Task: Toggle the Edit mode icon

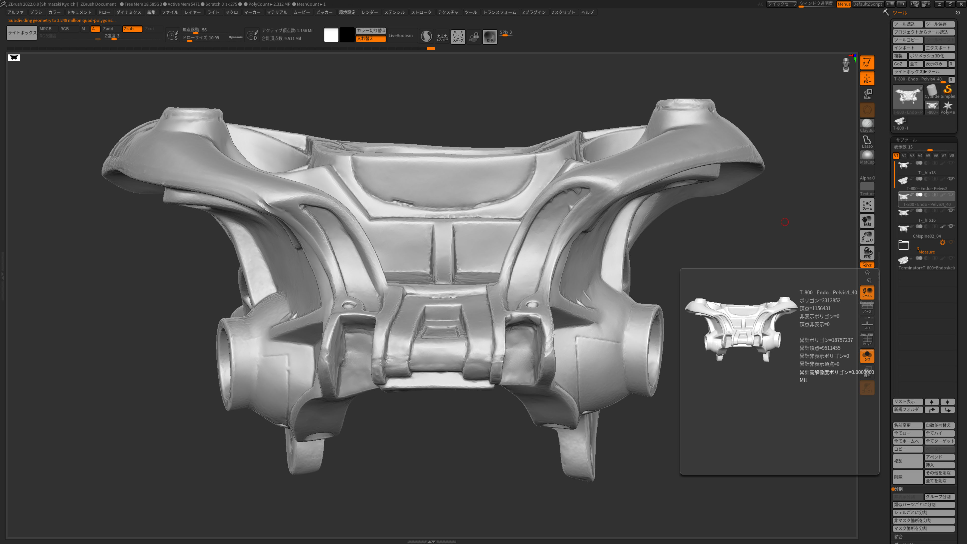Action: click(x=867, y=62)
